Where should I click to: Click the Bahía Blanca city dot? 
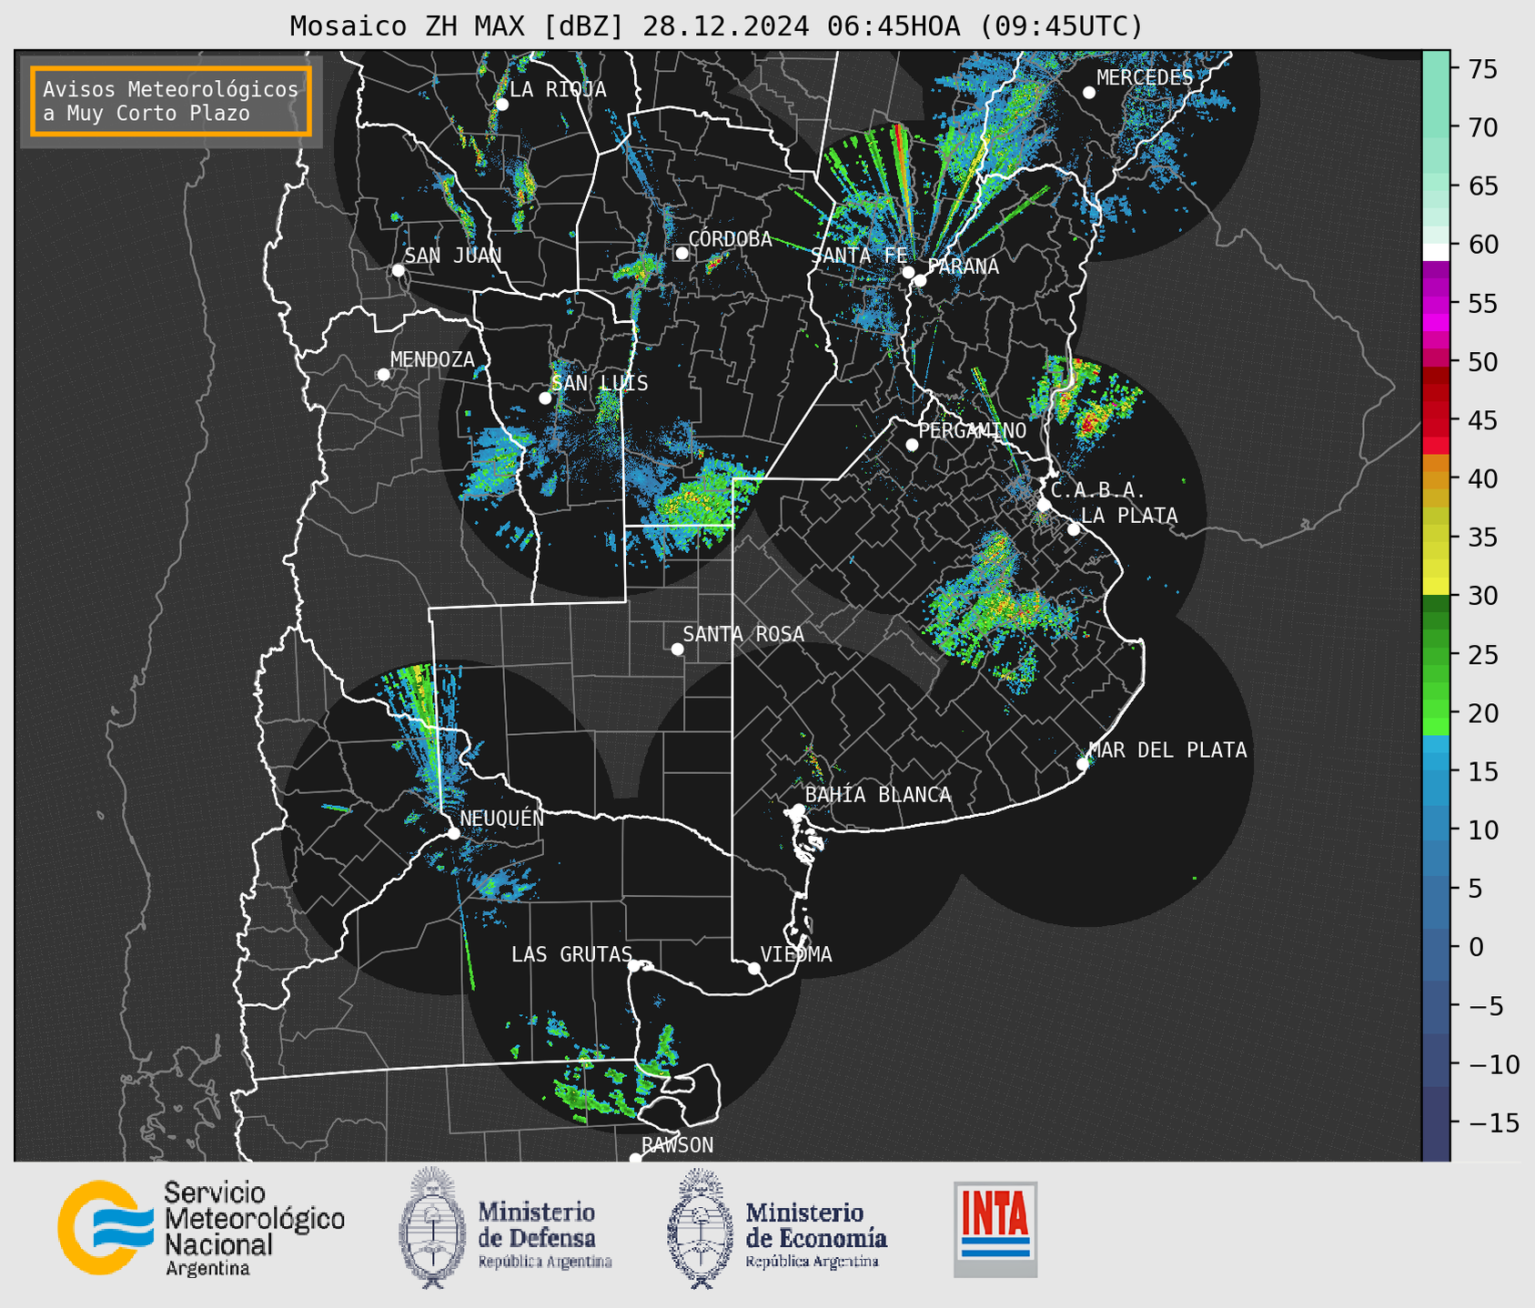(798, 810)
